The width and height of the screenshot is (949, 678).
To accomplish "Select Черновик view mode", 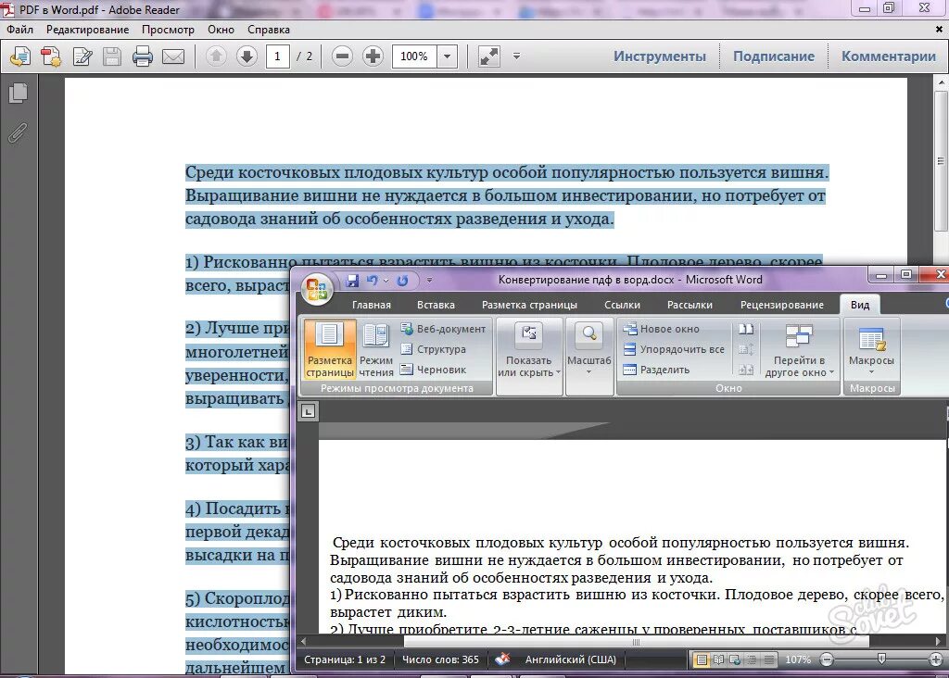I will 434,370.
